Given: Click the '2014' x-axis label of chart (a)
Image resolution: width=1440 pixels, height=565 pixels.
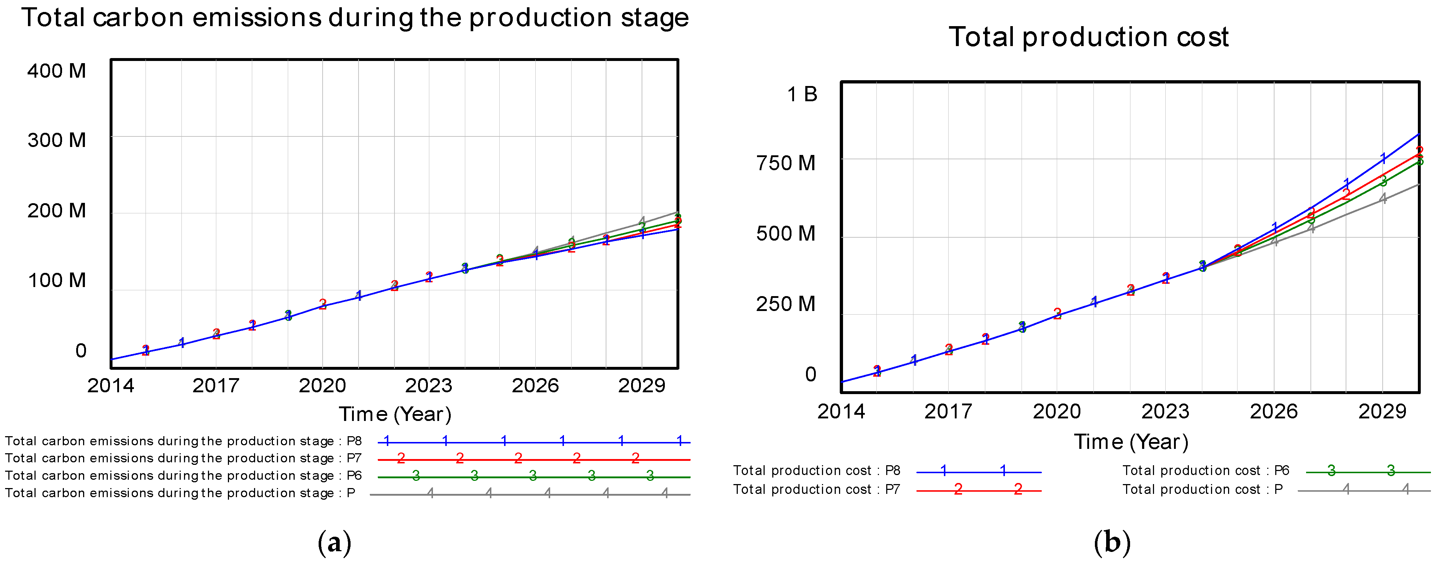Looking at the screenshot, I should 111,386.
